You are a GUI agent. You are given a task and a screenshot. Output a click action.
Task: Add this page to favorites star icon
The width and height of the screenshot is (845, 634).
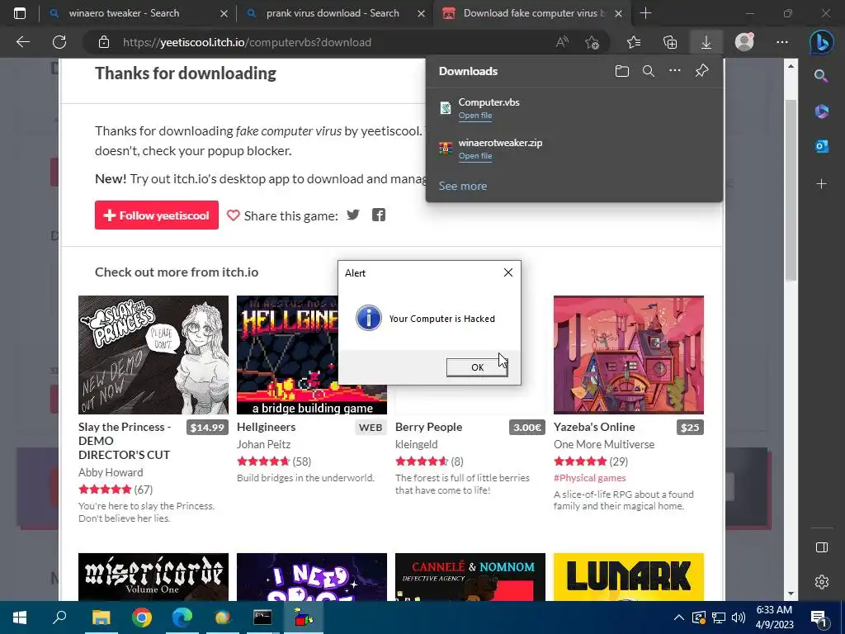click(x=592, y=42)
